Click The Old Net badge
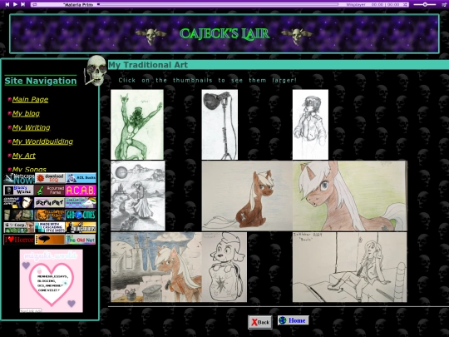The height and width of the screenshot is (337, 449). pos(81,240)
